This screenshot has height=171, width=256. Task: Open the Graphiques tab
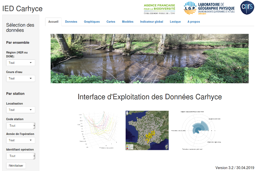pos(92,22)
